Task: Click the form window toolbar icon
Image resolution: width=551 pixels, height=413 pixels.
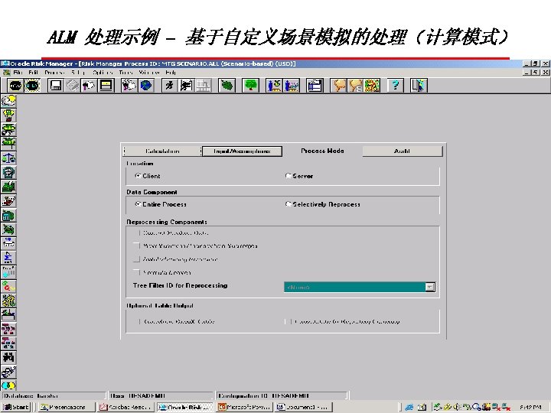Action: coord(315,86)
